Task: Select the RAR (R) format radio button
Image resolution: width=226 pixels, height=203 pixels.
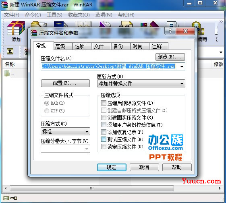Action: [47, 103]
